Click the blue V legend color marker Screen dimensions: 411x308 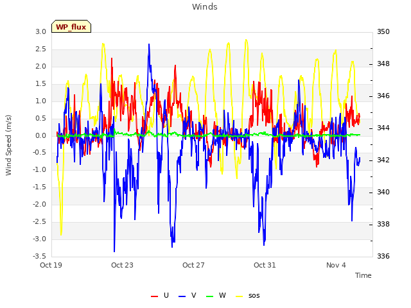click(x=182, y=296)
